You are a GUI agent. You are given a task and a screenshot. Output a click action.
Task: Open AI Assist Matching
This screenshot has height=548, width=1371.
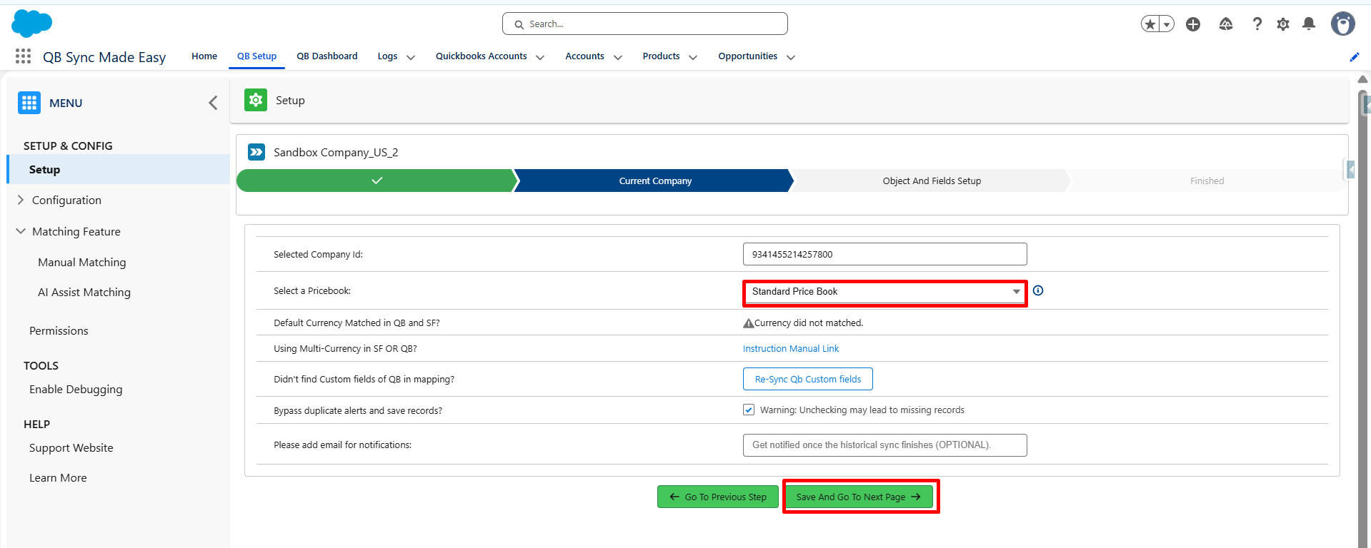coord(84,293)
